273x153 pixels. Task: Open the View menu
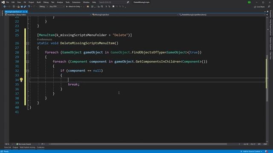(19, 2)
